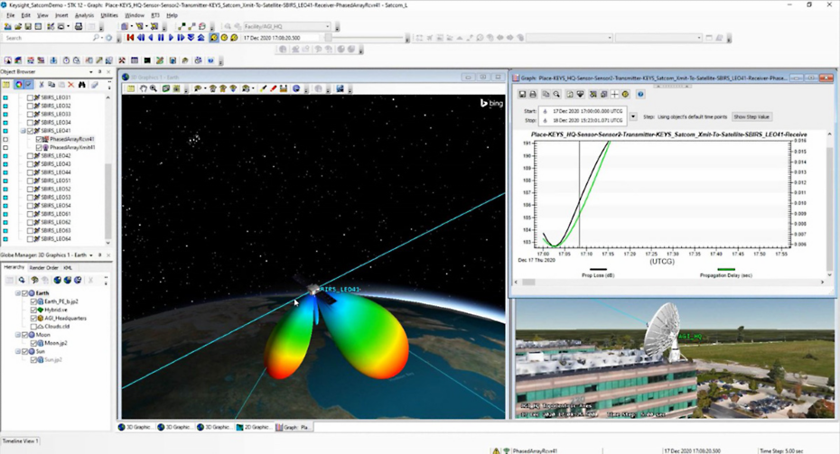Uncheck Earth_PE_b.jp2 in Globe Manager
This screenshot has width=840, height=454.
click(x=33, y=301)
